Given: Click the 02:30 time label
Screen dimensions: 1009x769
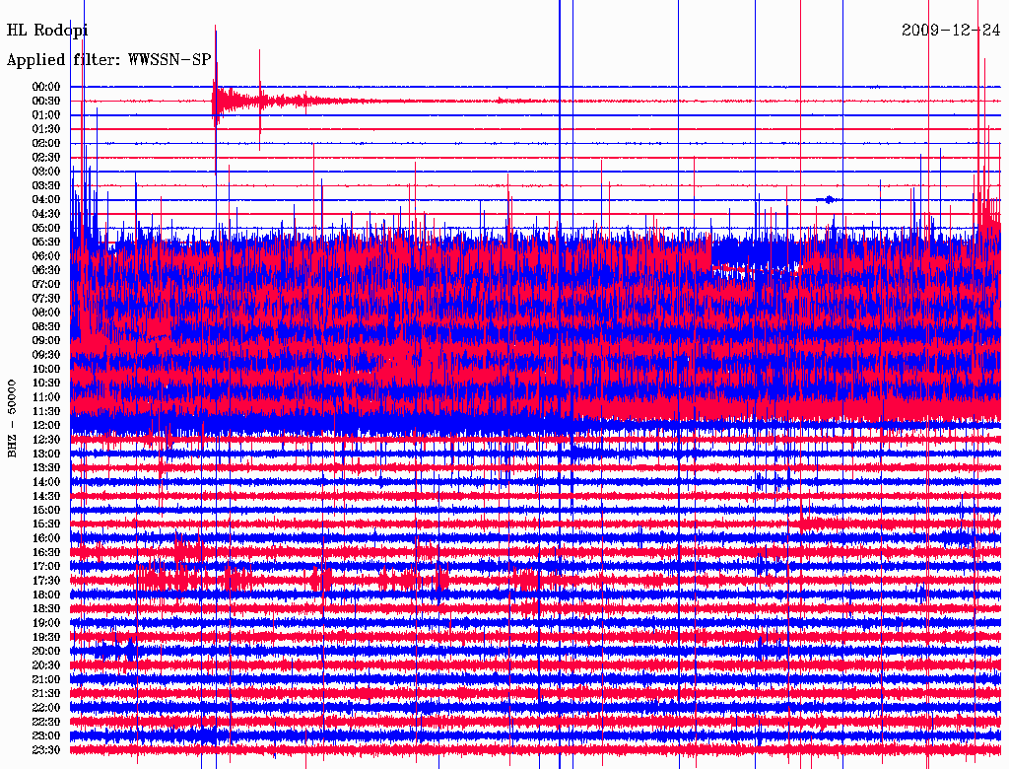Looking at the screenshot, I should (x=46, y=157).
